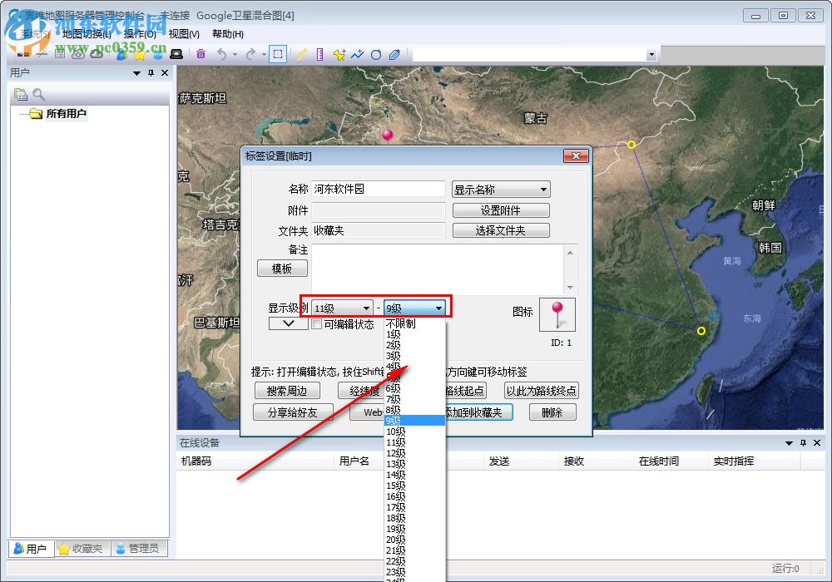
Task: Select the delete (trash) tool on toolbar
Action: [201, 54]
